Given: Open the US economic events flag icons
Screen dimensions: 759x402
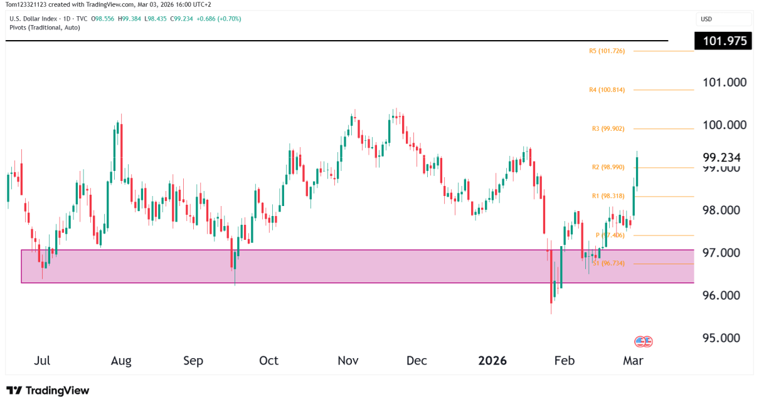Looking at the screenshot, I should click(643, 341).
